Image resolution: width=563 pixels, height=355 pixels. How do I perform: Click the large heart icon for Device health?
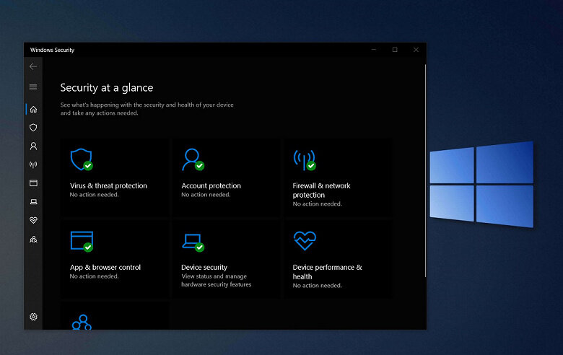305,240
